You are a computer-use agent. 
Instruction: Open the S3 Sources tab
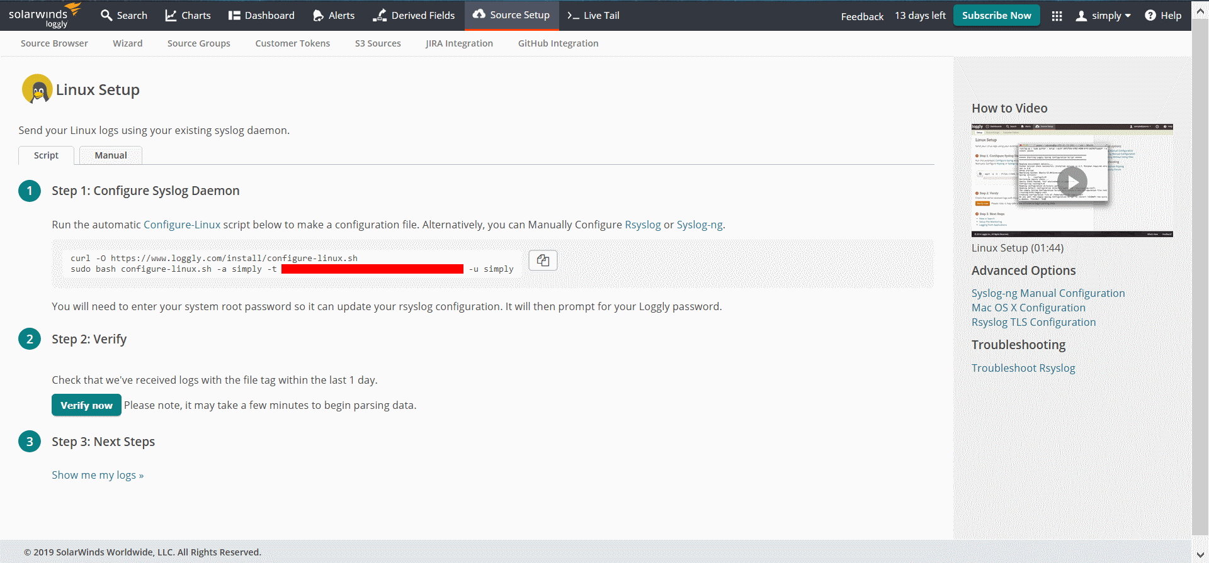click(378, 43)
